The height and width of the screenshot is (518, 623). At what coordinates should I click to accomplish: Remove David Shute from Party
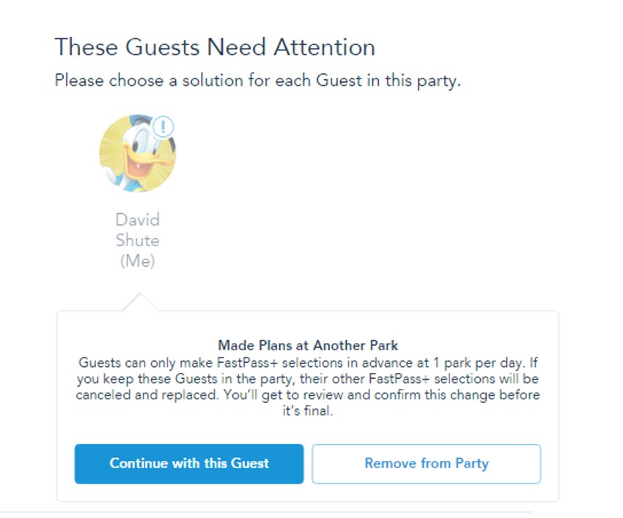click(x=427, y=464)
